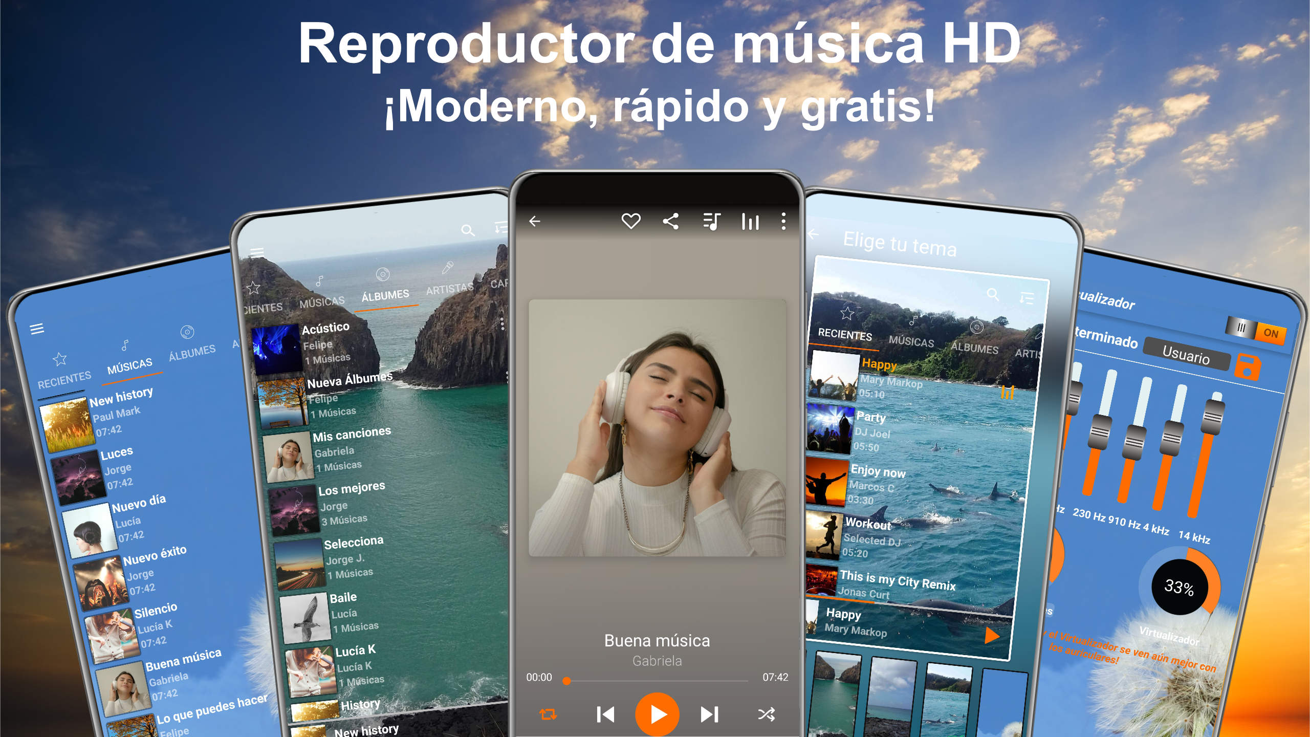Tap the back arrow in the center player
This screenshot has height=737, width=1310.
point(535,221)
